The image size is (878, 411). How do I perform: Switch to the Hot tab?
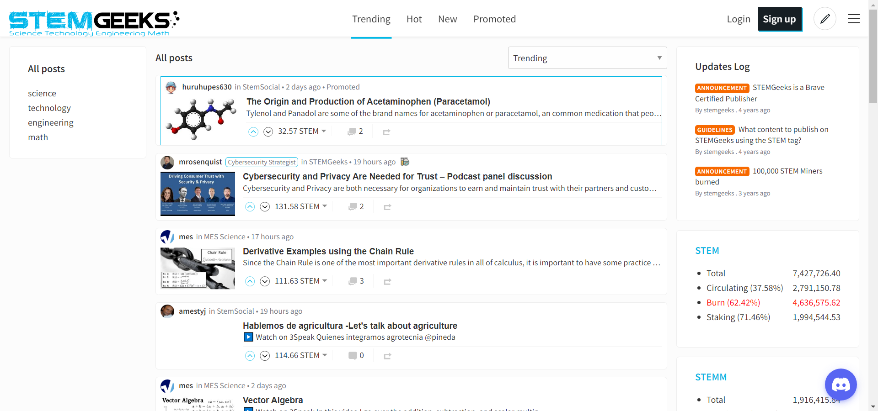point(414,19)
